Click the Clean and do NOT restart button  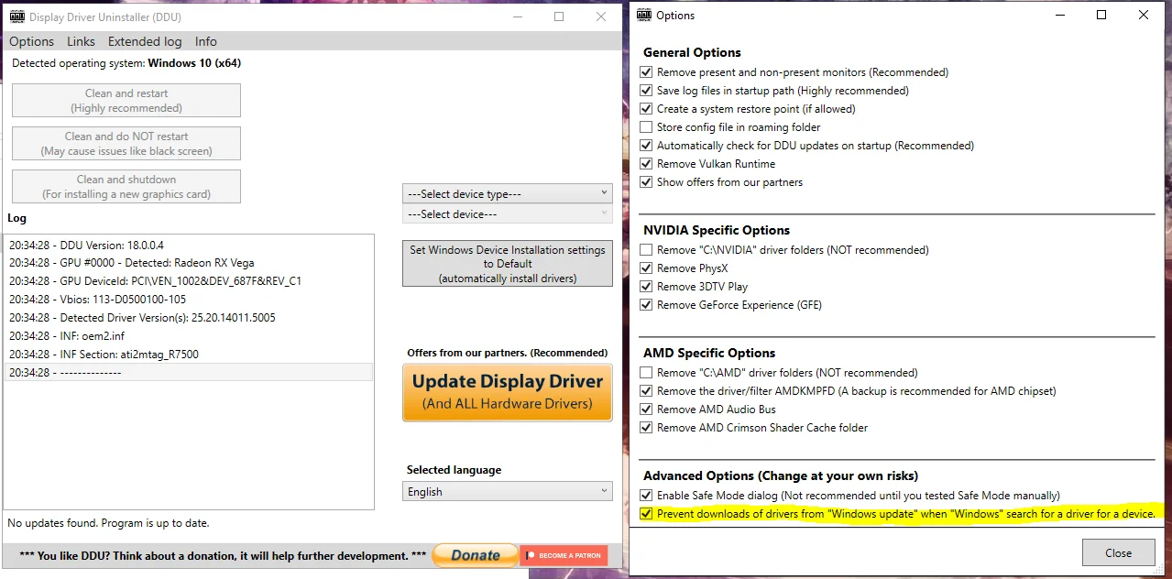[x=126, y=144]
